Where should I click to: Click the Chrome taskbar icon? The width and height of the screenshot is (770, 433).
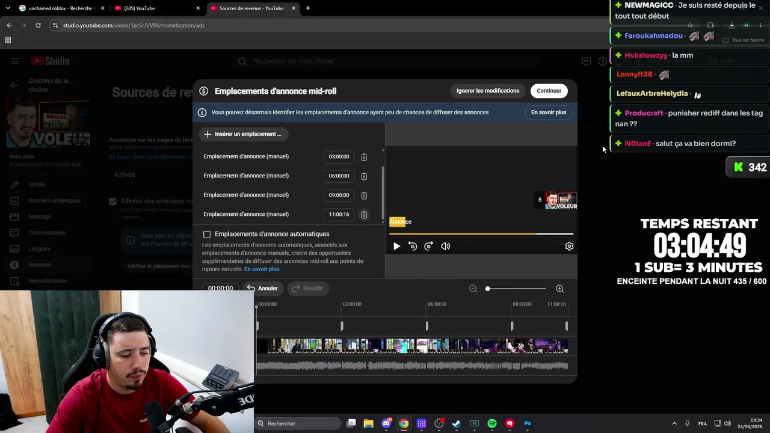point(404,423)
